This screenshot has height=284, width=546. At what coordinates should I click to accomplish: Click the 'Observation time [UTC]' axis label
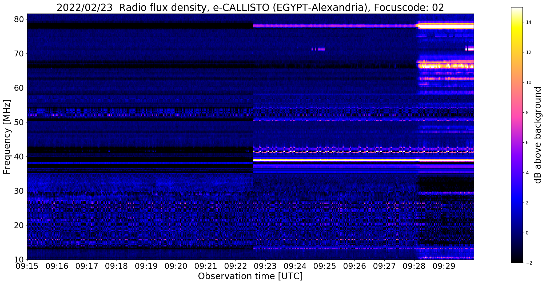(x=250, y=276)
